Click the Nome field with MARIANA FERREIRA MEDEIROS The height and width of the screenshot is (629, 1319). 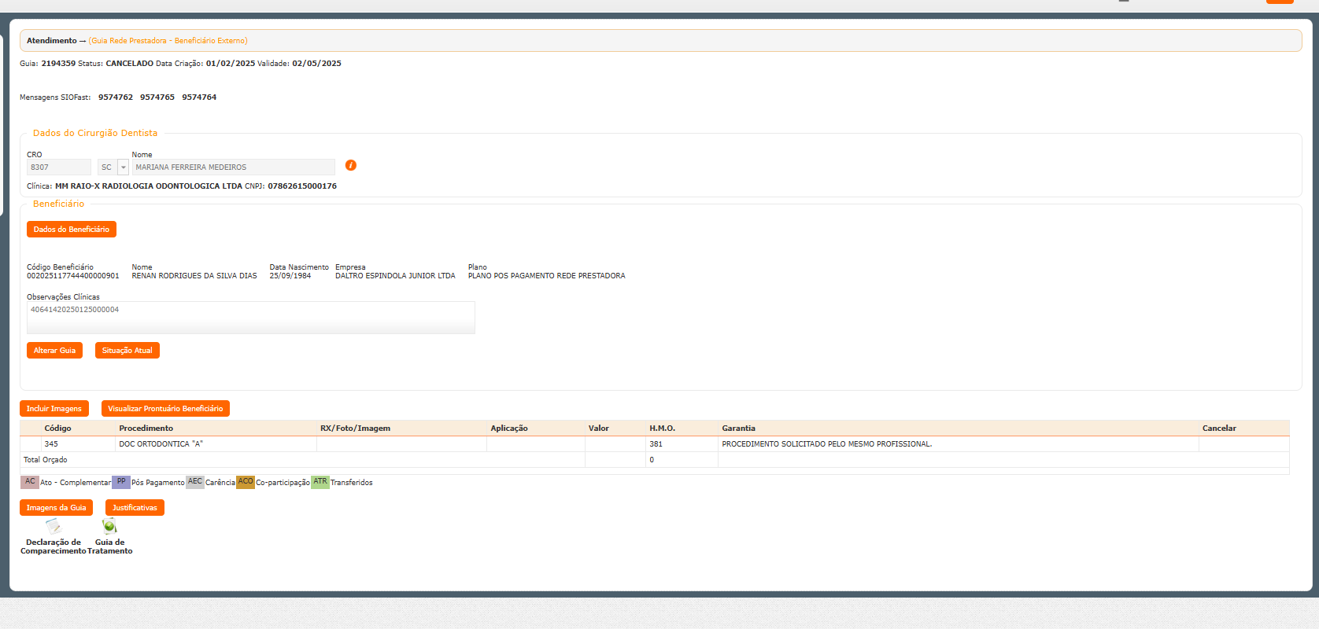point(233,167)
